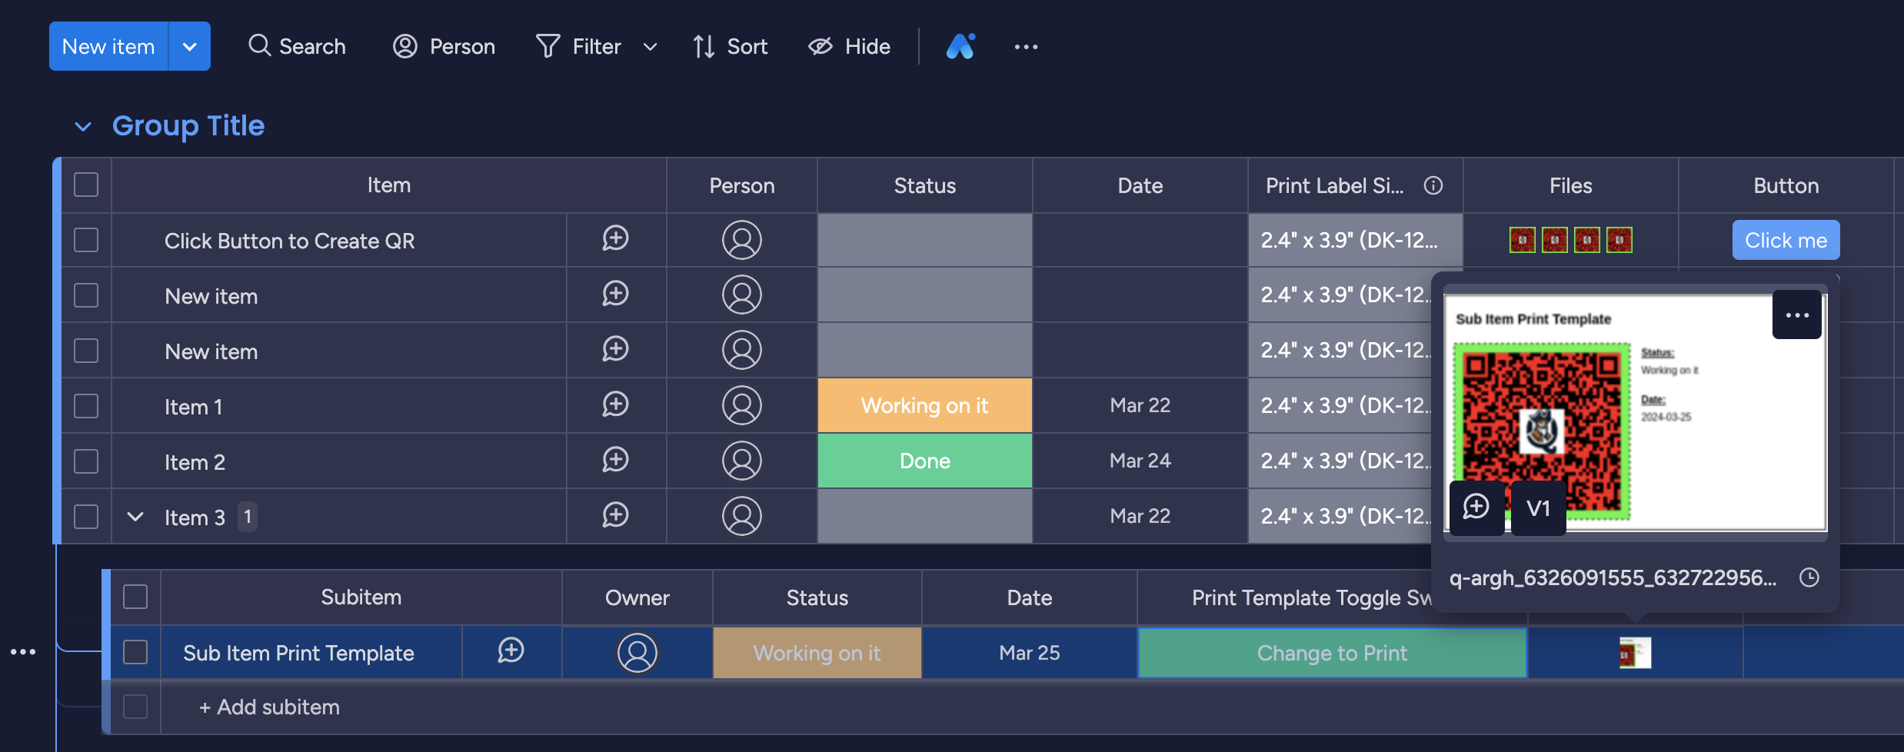Screen dimensions: 1904x752
Task: Open updates for Item 2
Action: coord(615,461)
